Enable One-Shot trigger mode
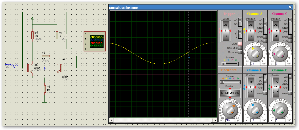The width and height of the screenshot is (299, 130). coord(240,48)
